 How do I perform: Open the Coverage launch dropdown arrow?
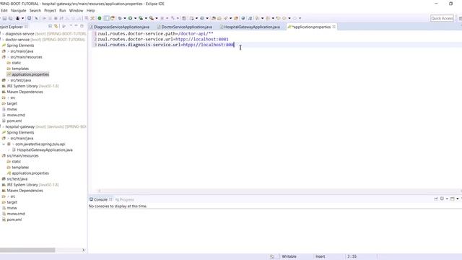(146, 18)
